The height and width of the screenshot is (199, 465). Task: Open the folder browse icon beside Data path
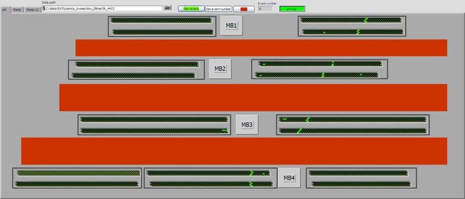click(168, 8)
